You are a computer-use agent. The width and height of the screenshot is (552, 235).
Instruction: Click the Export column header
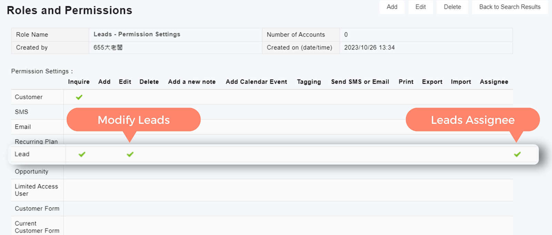pyautogui.click(x=432, y=82)
